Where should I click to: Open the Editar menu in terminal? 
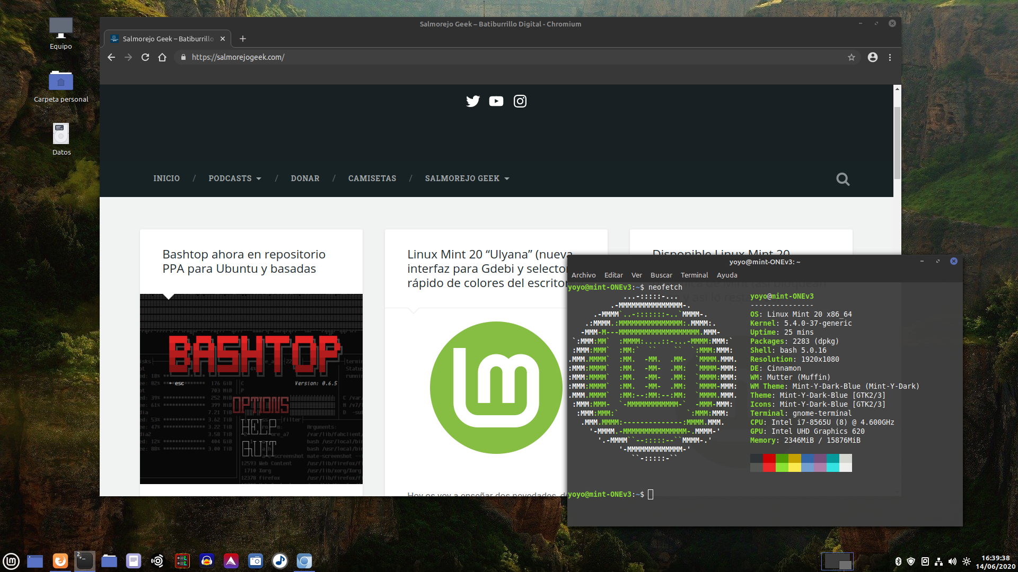pyautogui.click(x=613, y=275)
